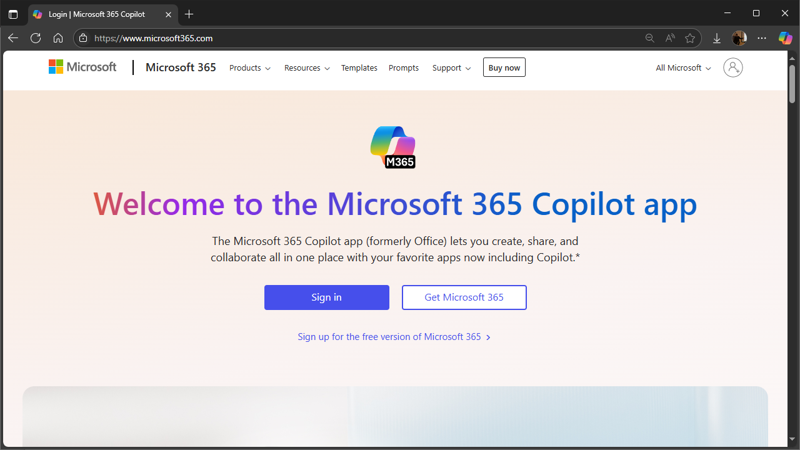Open the Downloads icon in toolbar

717,38
